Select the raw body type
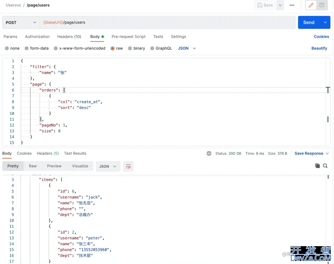This screenshot has height=264, width=334. click(117, 48)
